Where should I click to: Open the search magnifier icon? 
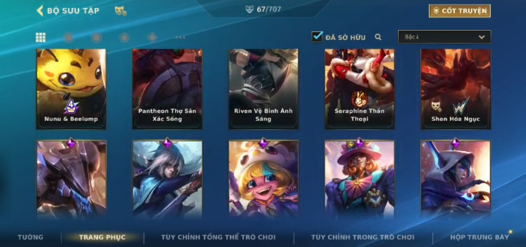pyautogui.click(x=378, y=37)
